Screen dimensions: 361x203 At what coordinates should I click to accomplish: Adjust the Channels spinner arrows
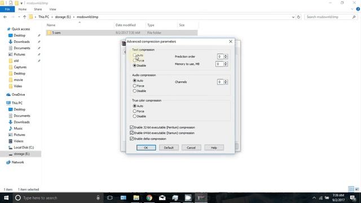pyautogui.click(x=226, y=82)
